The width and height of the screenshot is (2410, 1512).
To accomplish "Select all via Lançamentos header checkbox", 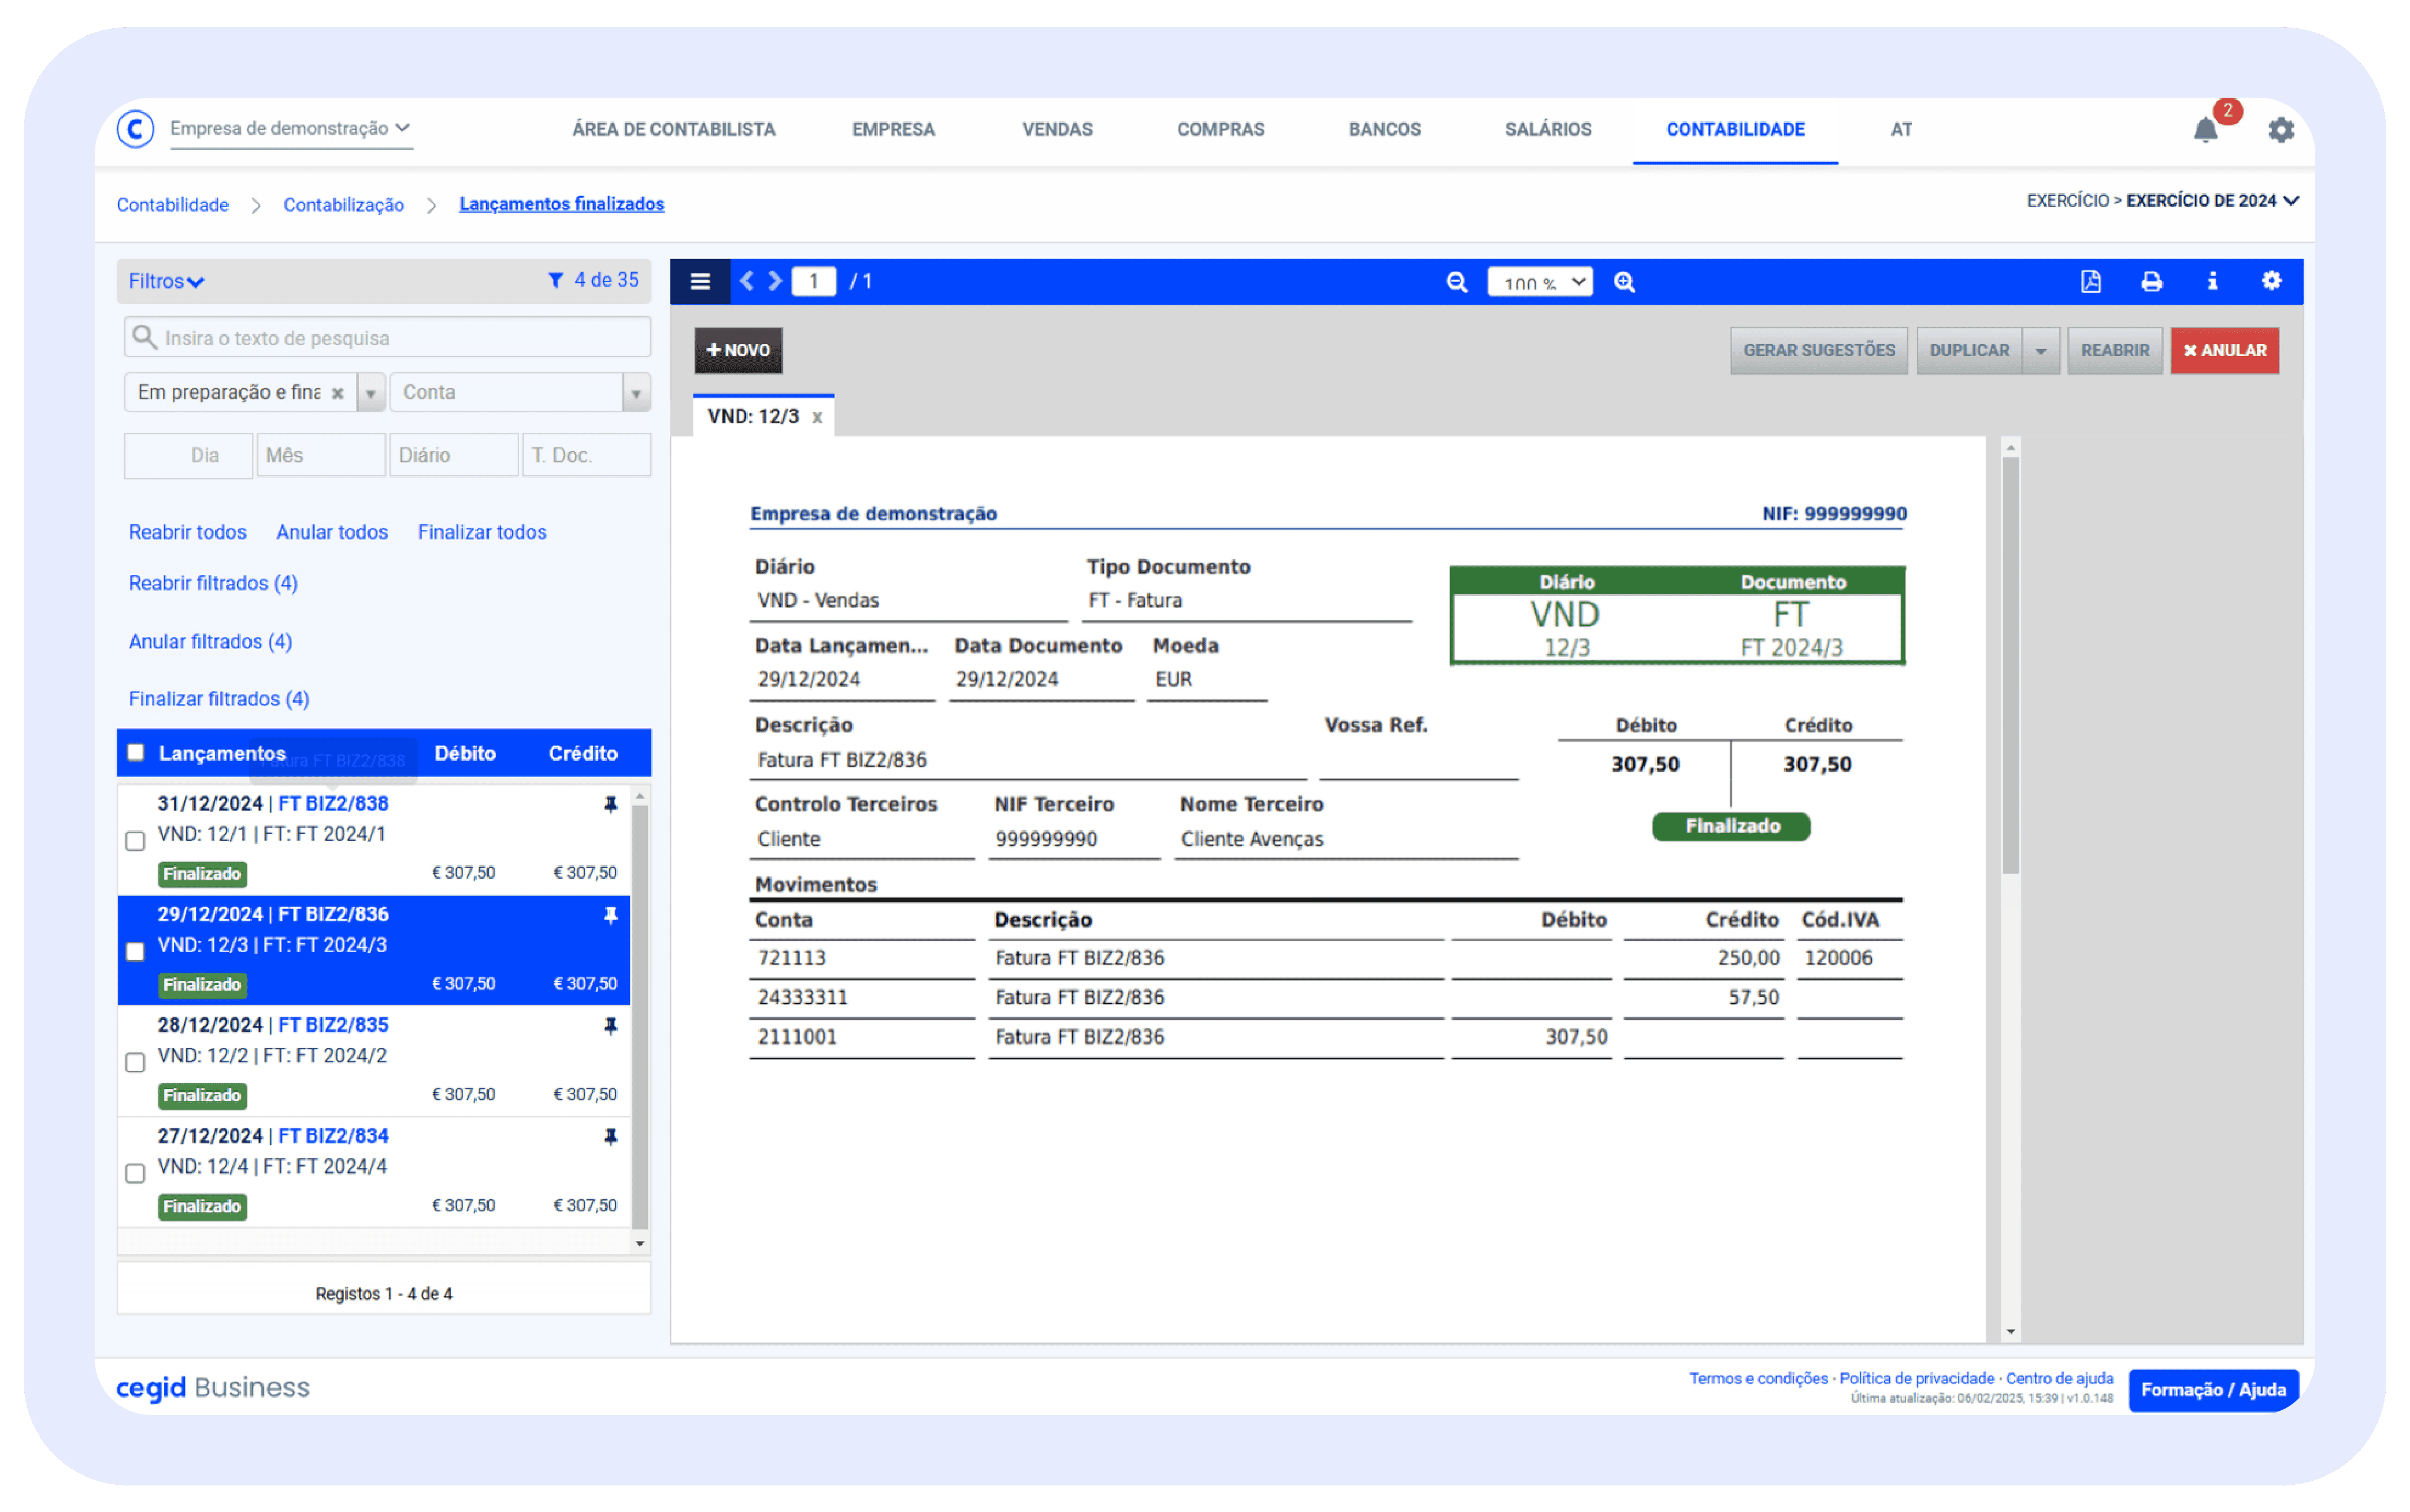I will (136, 753).
